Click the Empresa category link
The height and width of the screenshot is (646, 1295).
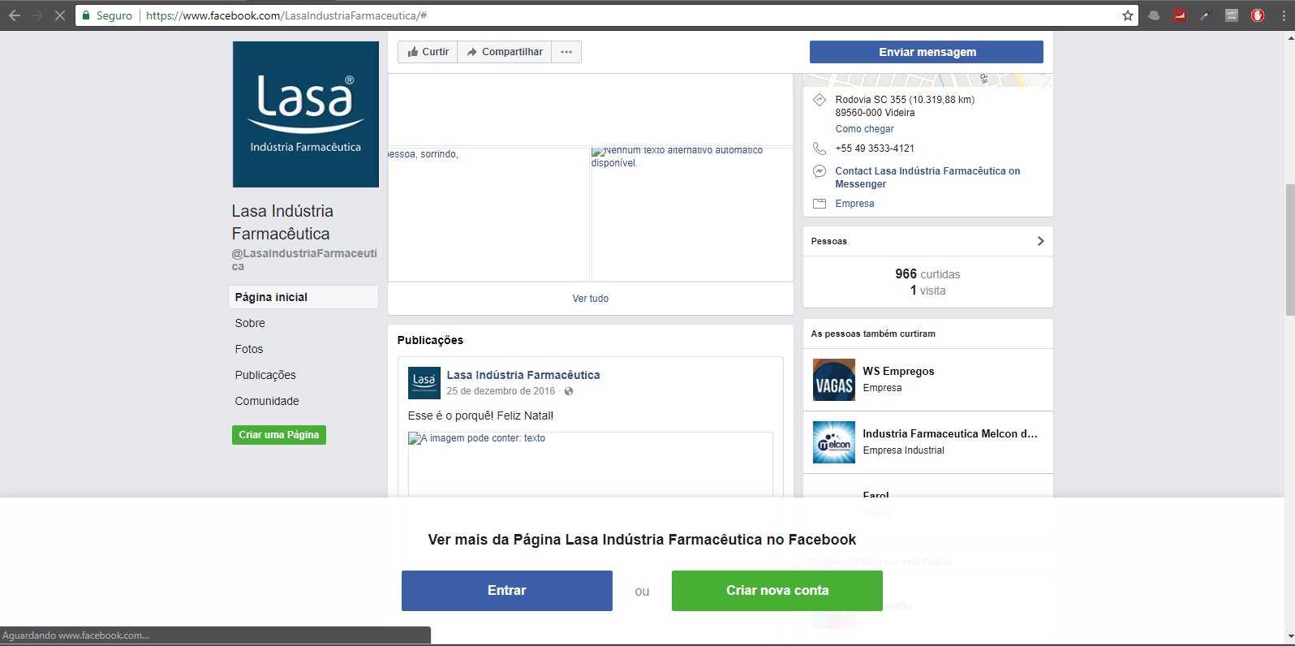pos(855,204)
